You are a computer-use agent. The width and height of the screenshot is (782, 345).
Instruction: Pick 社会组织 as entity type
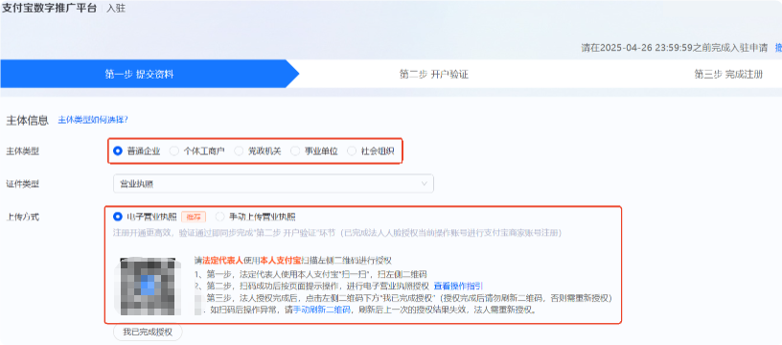(371, 151)
